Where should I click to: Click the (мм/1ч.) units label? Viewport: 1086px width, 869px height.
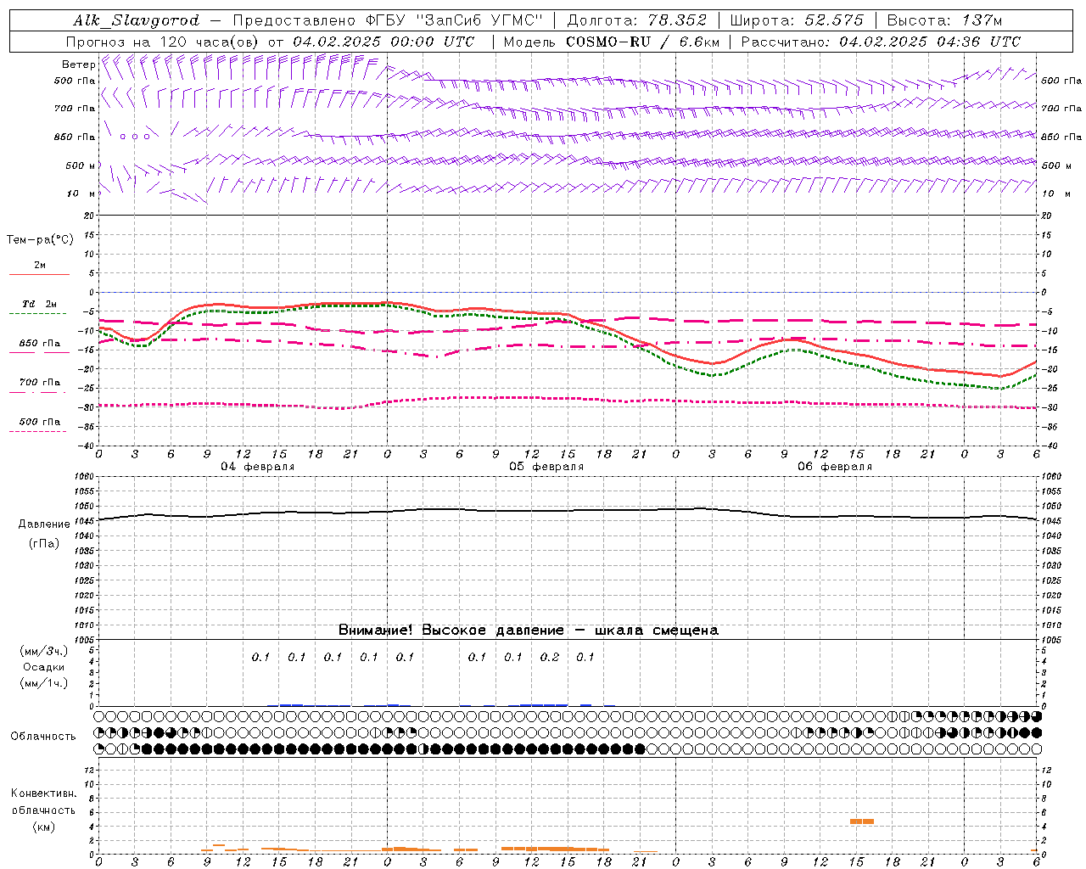click(x=44, y=683)
